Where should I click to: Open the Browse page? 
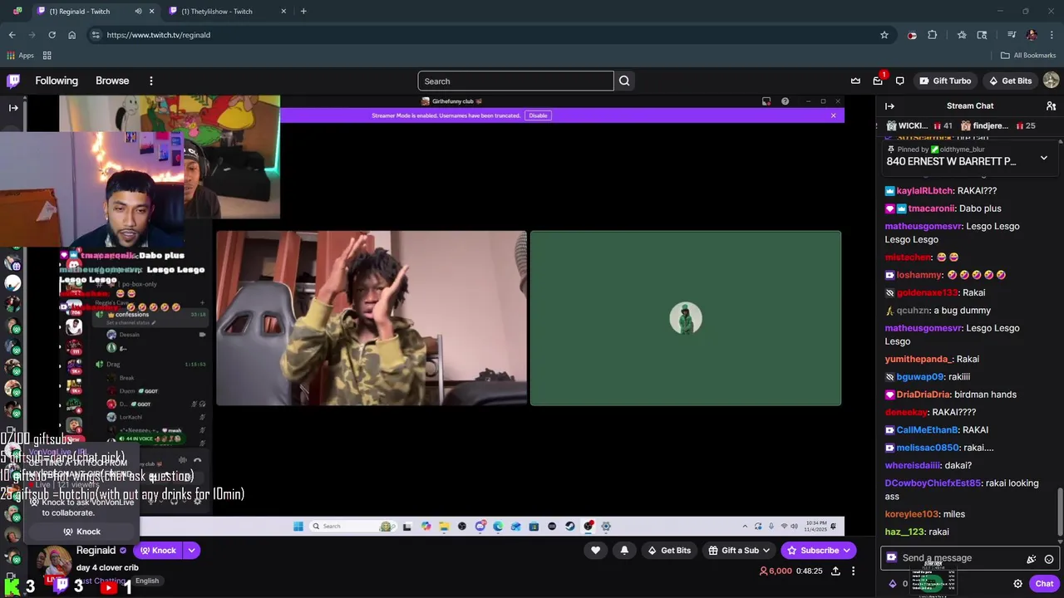112,81
